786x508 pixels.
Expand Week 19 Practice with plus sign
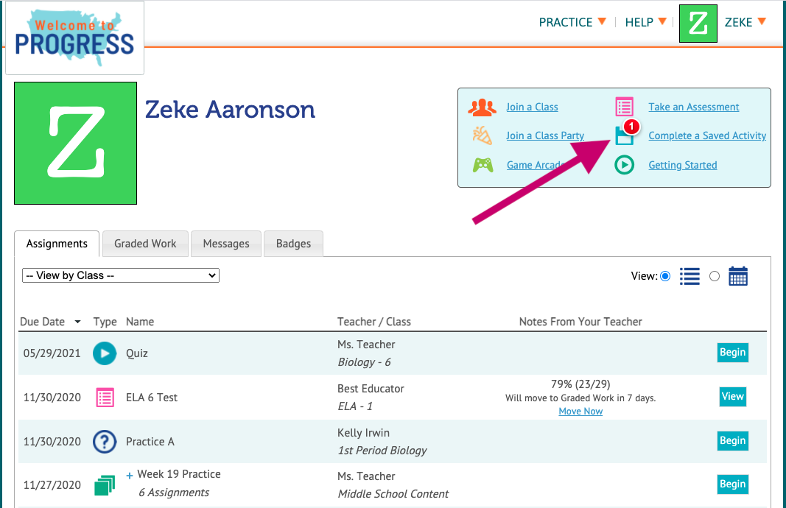(130, 476)
